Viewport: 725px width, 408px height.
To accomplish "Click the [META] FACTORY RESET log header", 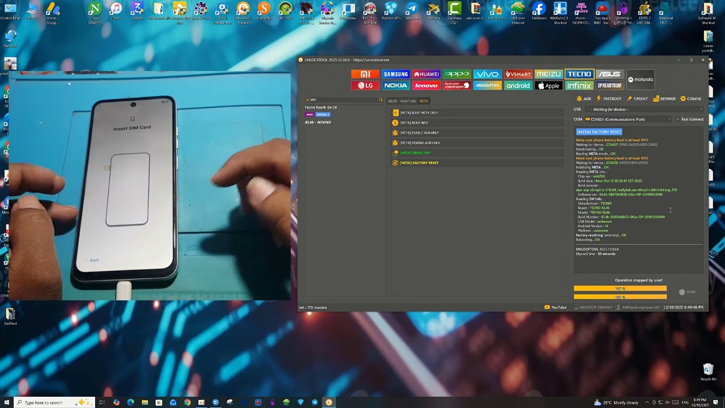I will tap(599, 132).
